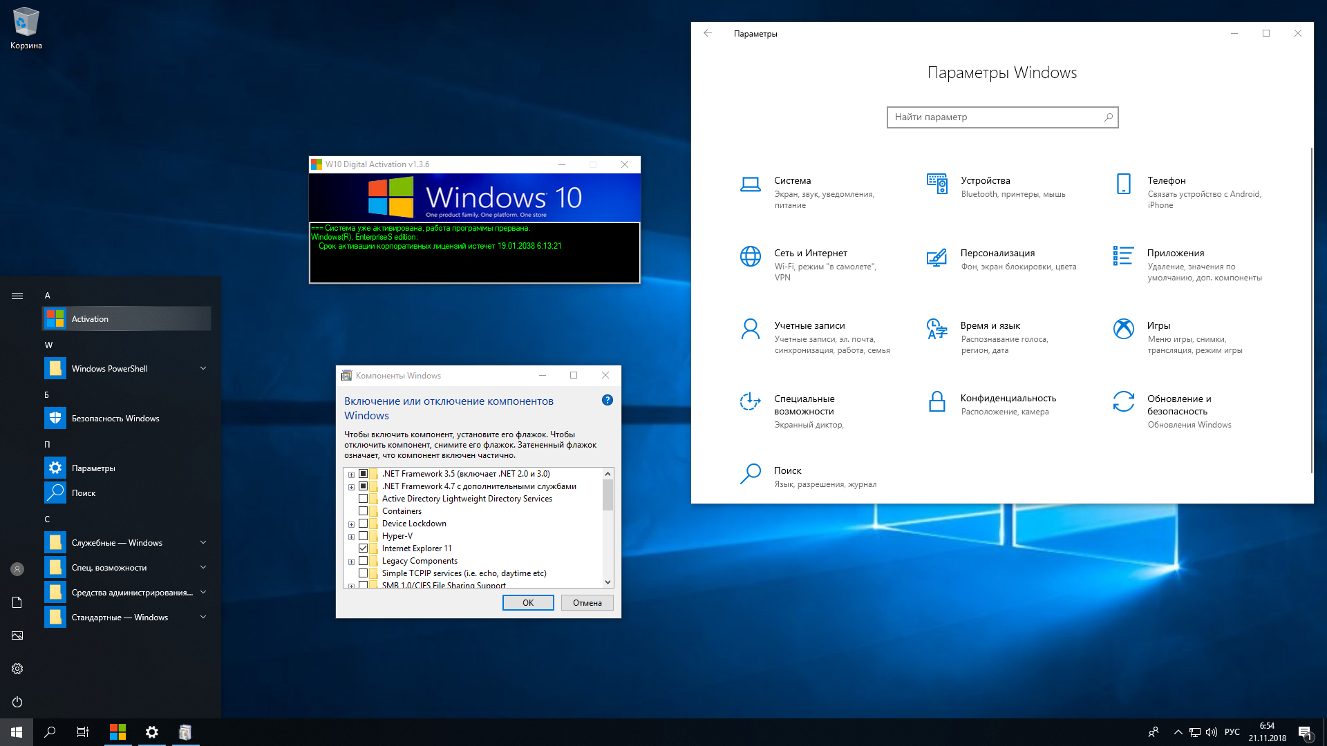The width and height of the screenshot is (1327, 746).
Task: Click the Найти параметр search field
Action: click(1002, 117)
